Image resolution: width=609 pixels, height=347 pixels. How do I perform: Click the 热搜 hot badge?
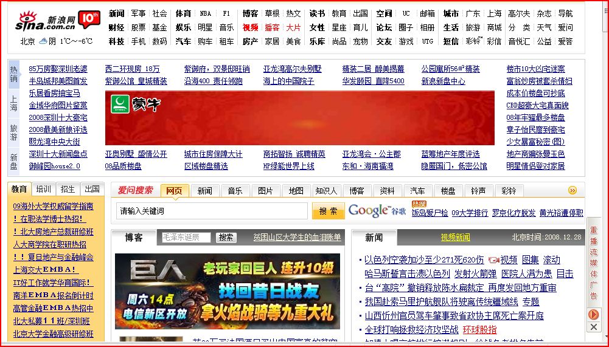[419, 204]
